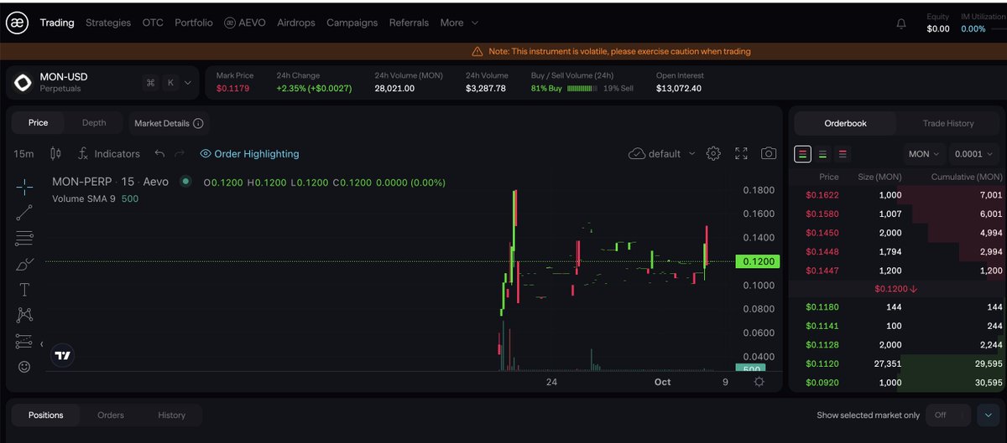This screenshot has height=443, width=1007.
Task: Open candlestick chart type selector
Action: (x=56, y=153)
